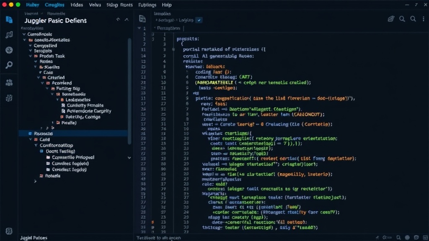
Task: Open the Holp menu
Action: (x=167, y=5)
